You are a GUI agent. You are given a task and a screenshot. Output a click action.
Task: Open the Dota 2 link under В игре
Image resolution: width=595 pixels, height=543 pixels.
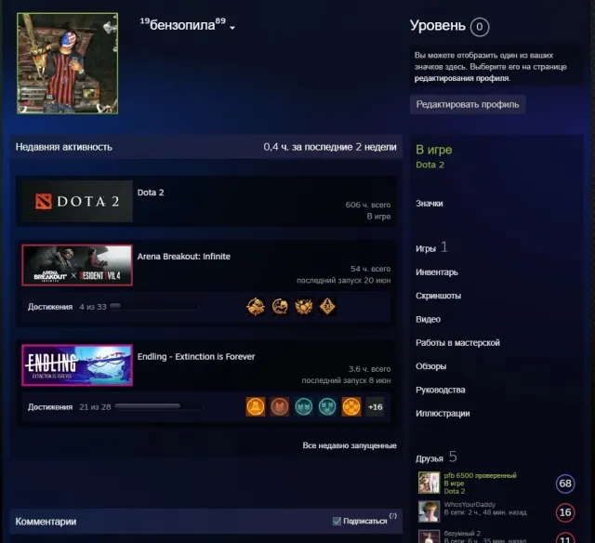[x=430, y=165]
